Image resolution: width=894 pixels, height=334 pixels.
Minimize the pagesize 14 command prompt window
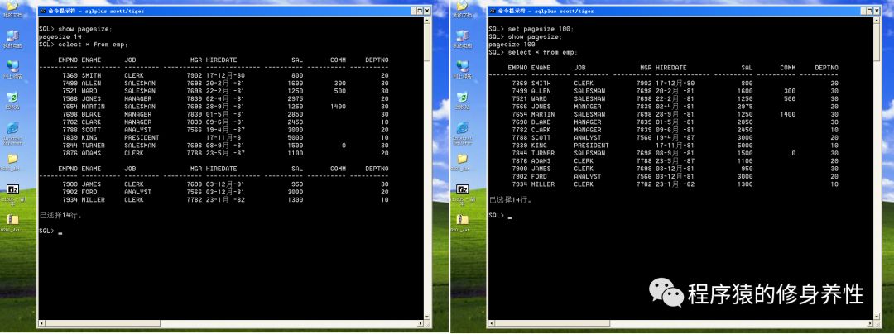pyautogui.click(x=411, y=11)
